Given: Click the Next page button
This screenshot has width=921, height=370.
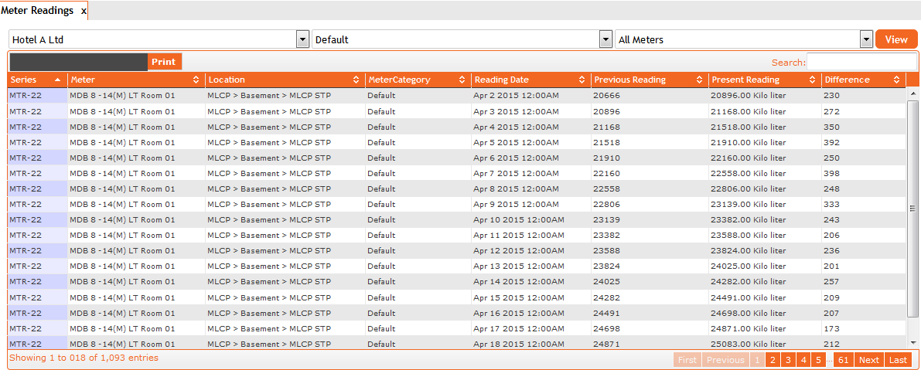Looking at the screenshot, I should click(868, 360).
